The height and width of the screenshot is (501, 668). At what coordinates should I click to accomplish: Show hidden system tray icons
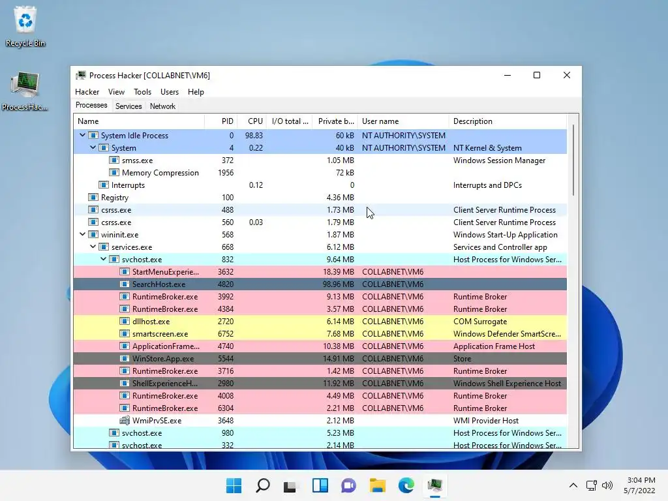coord(573,485)
